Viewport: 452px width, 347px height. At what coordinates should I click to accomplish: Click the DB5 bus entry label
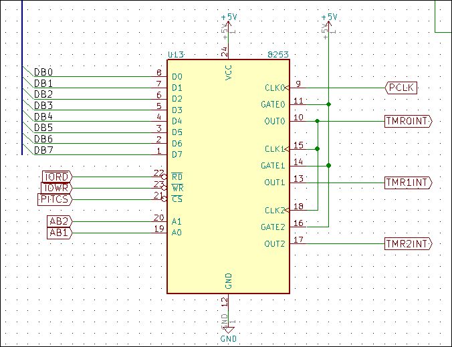[43, 128]
